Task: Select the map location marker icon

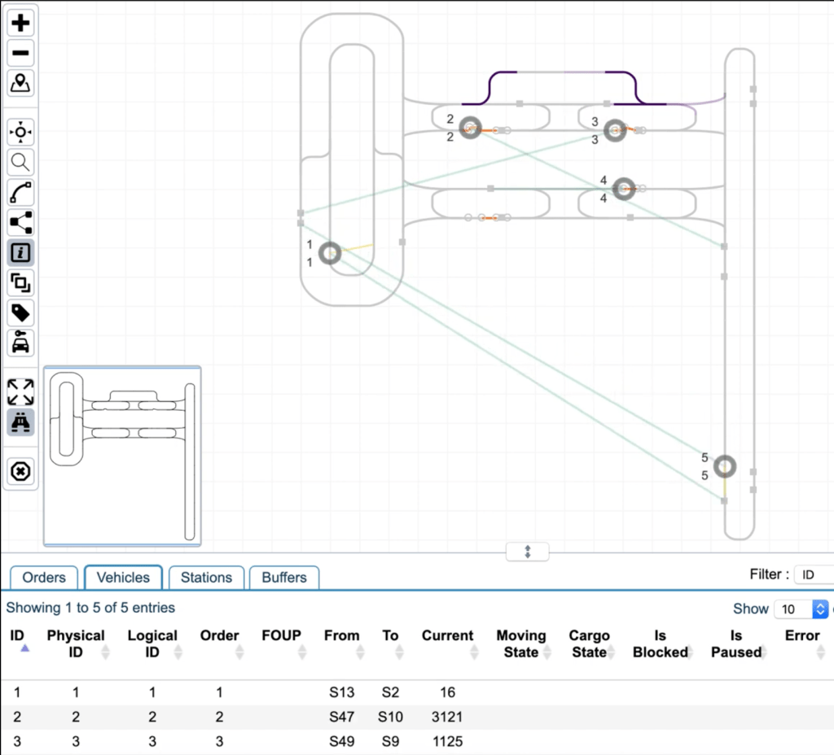Action: tap(21, 83)
